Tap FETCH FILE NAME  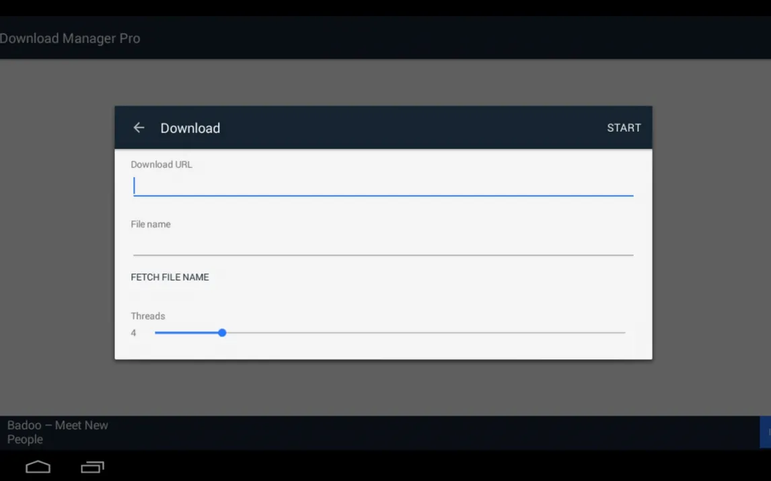[x=170, y=277]
